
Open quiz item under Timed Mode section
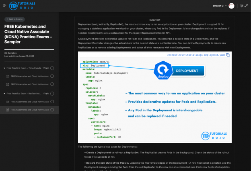point(30,84)
